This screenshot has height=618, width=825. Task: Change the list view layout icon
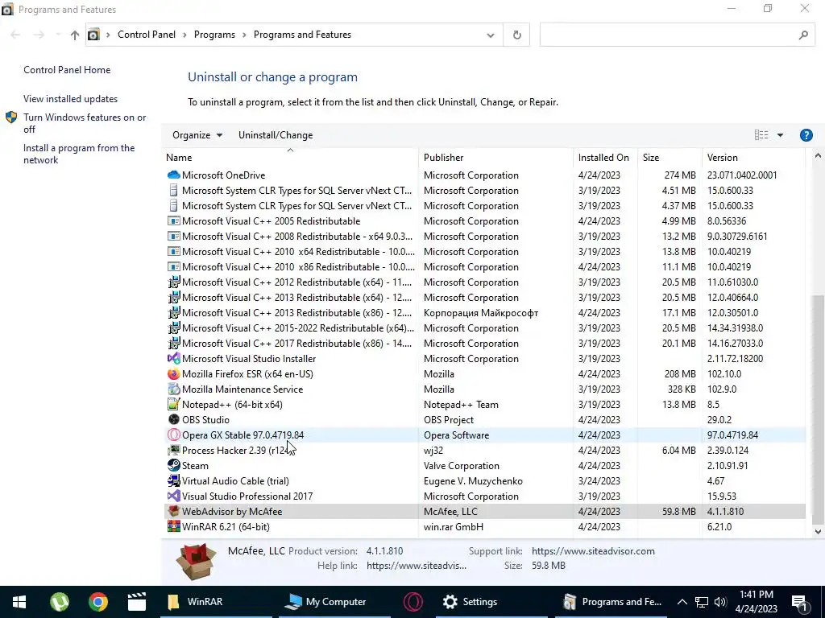tap(761, 135)
